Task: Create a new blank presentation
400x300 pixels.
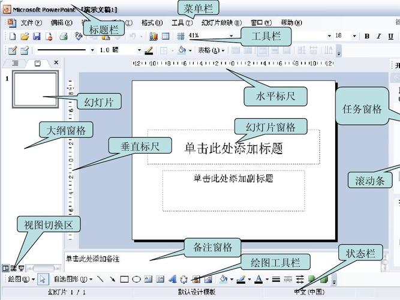Action: click(x=12, y=36)
